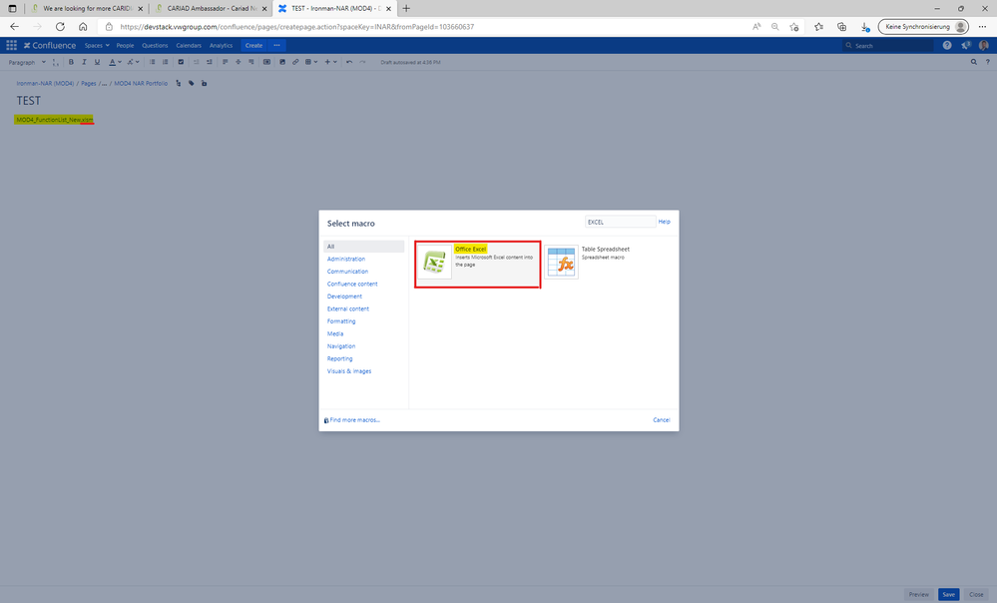Click the Save button at the bottom
997x603 pixels.
point(949,594)
